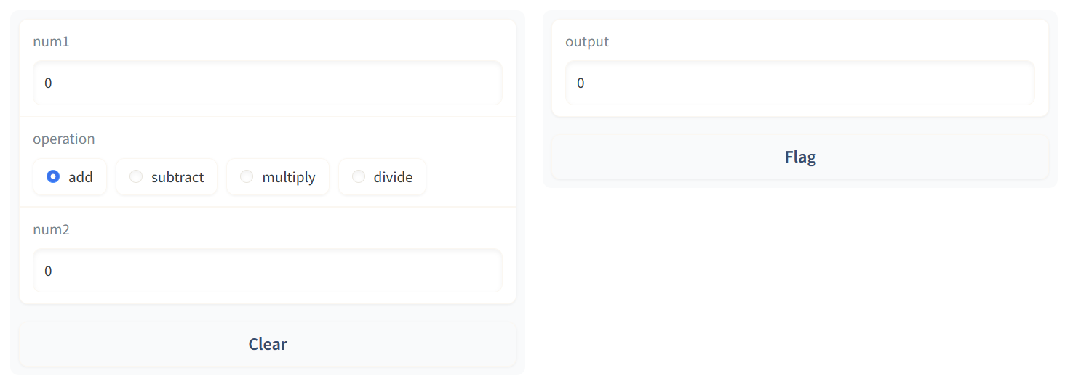The image size is (1073, 389).
Task: Choose operation via the word multiply
Action: (289, 177)
